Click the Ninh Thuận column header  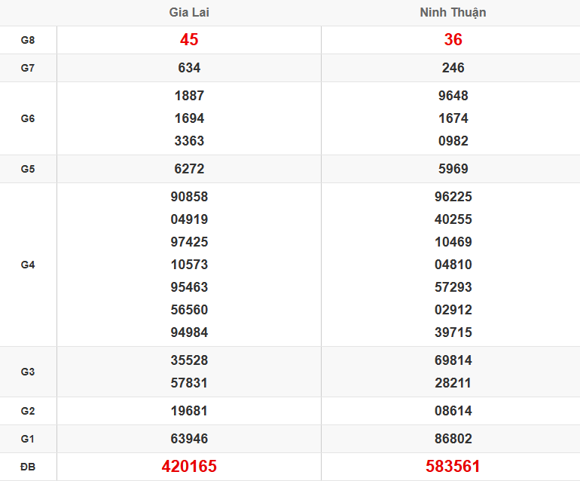click(453, 13)
